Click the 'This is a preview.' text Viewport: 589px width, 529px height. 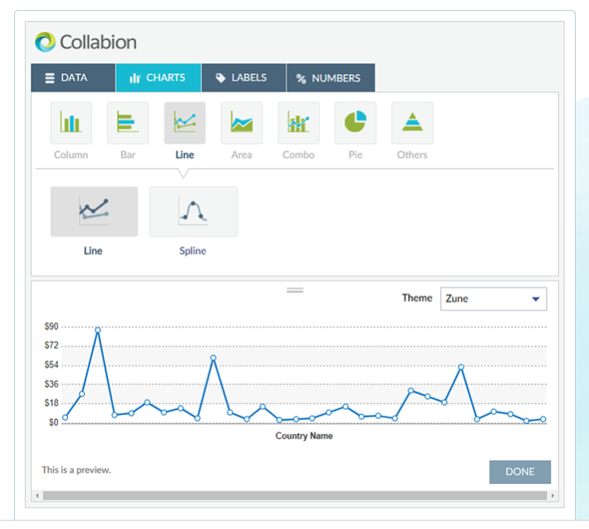(x=76, y=470)
